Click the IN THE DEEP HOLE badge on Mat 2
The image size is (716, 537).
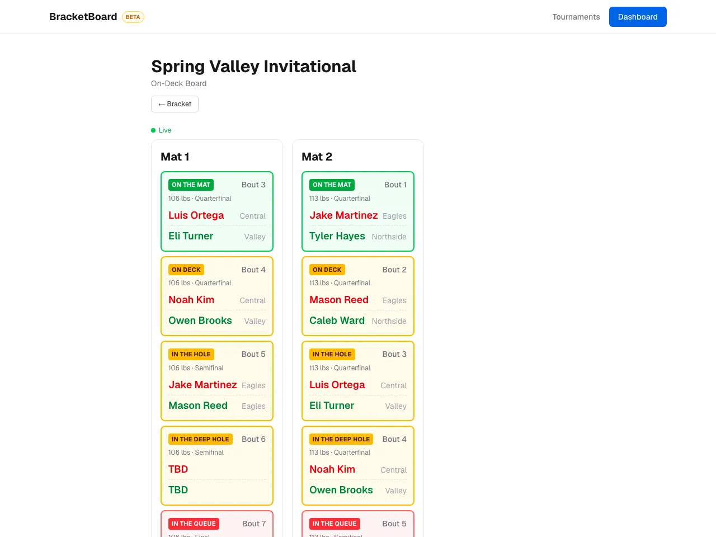point(341,439)
